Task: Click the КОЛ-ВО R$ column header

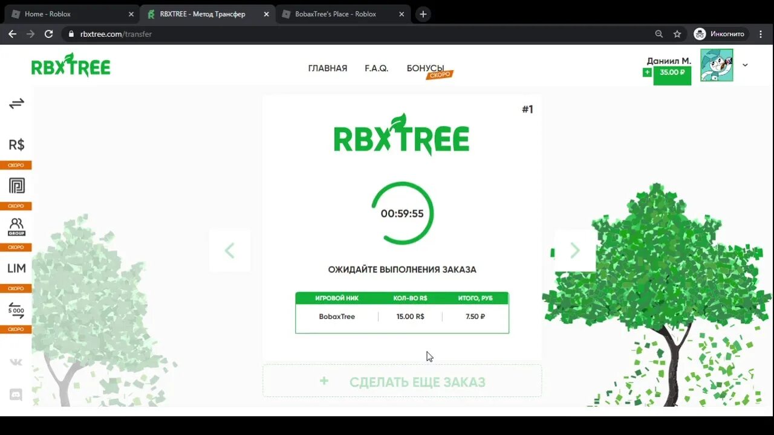Action: pyautogui.click(x=411, y=298)
